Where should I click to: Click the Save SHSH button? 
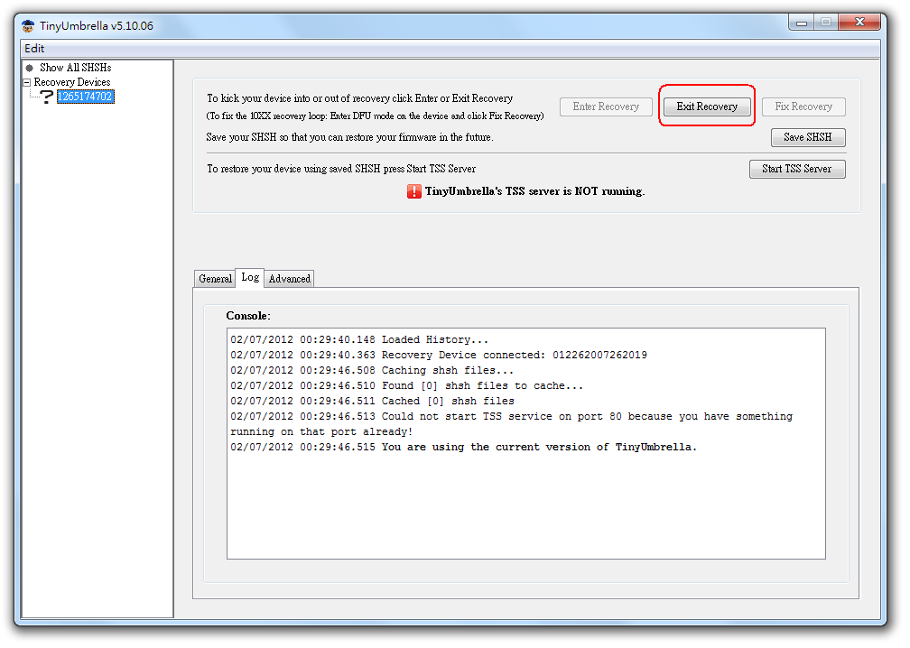coord(808,137)
